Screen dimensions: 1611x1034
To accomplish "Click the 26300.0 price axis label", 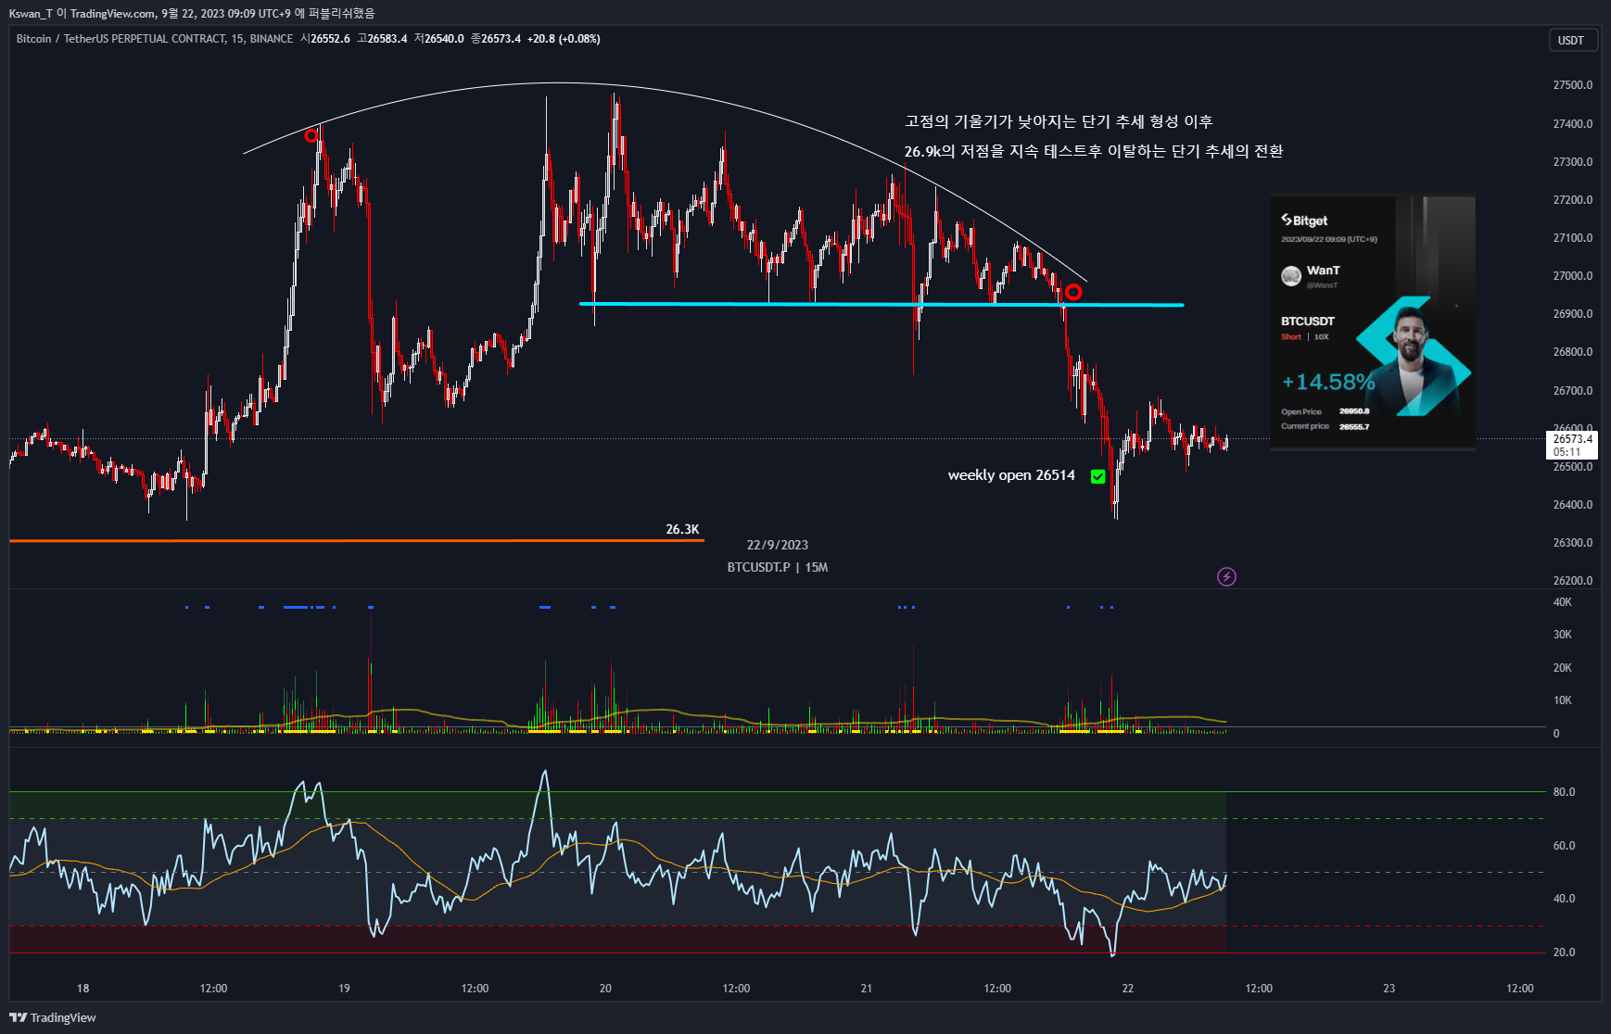I will pyautogui.click(x=1573, y=543).
